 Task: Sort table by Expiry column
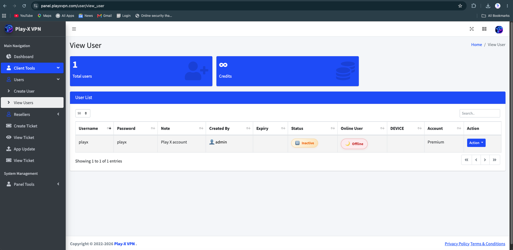[271, 128]
